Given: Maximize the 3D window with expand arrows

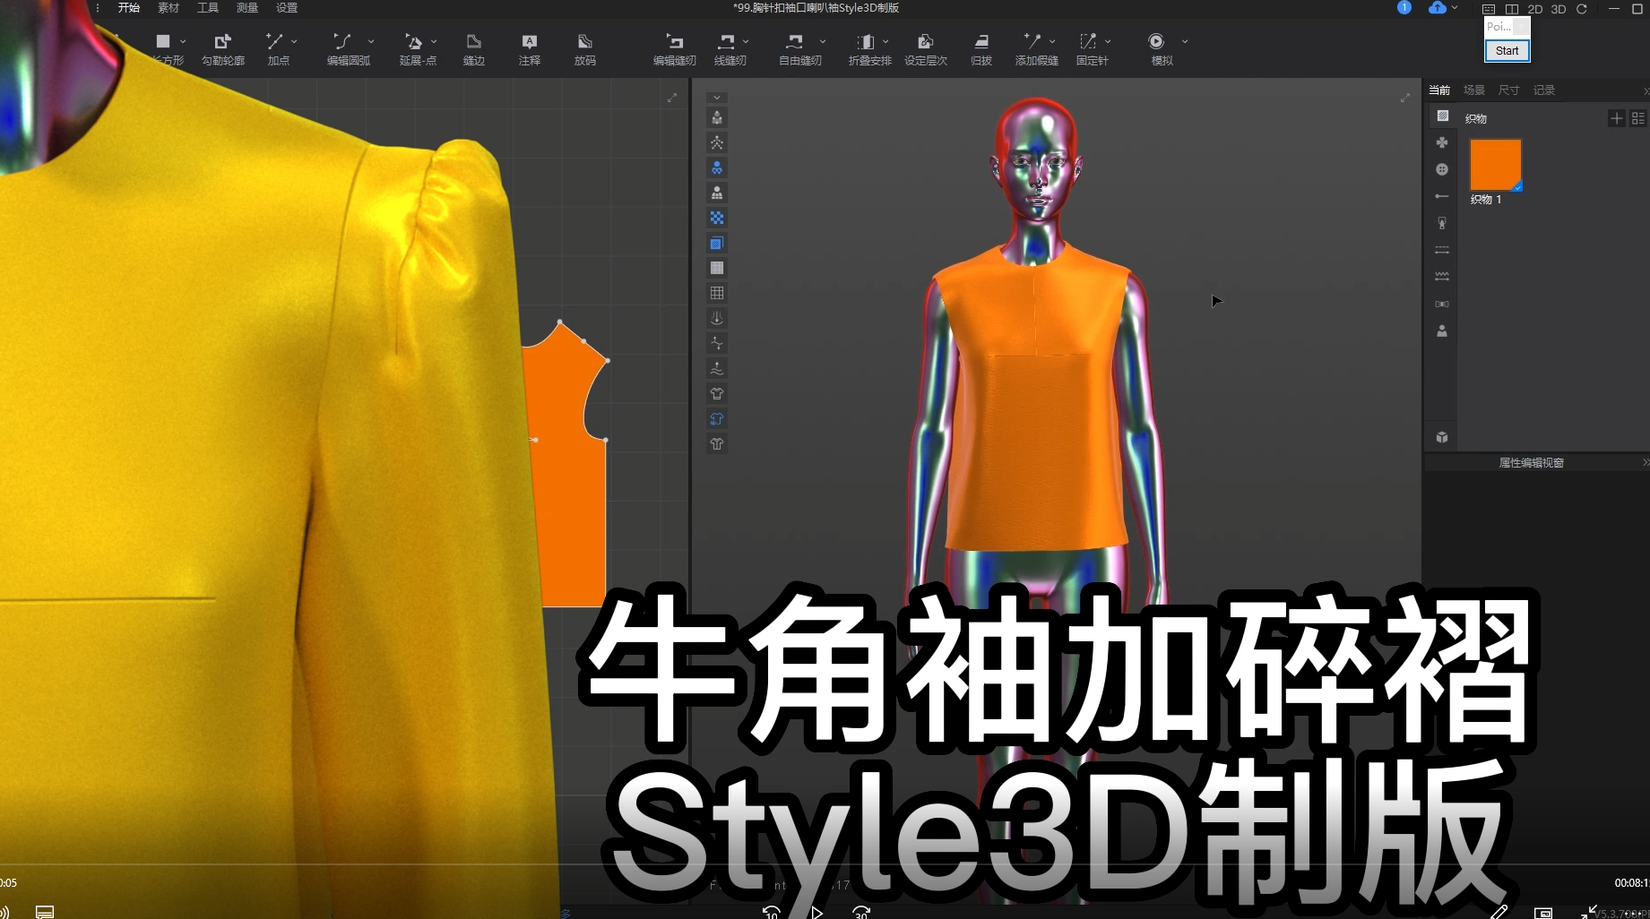Looking at the screenshot, I should tap(1405, 98).
